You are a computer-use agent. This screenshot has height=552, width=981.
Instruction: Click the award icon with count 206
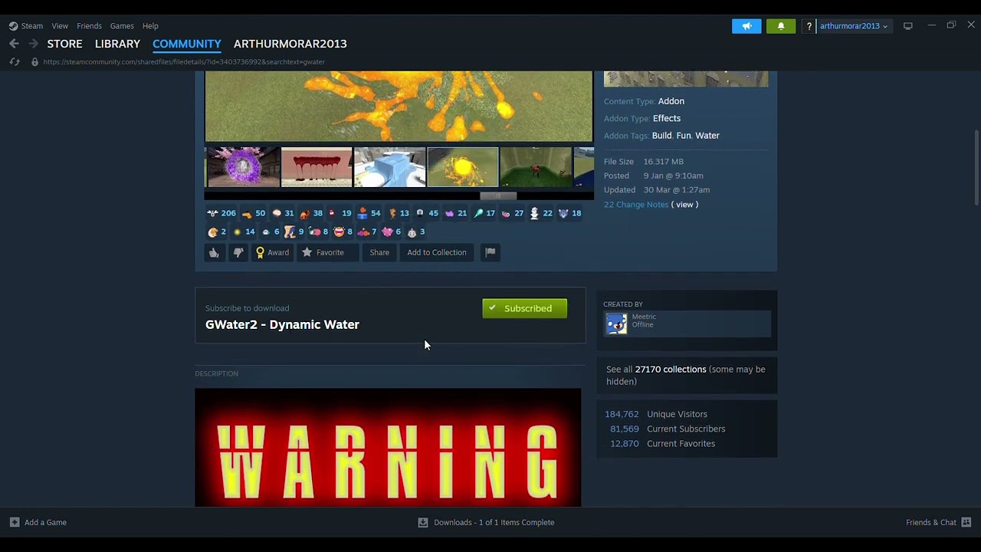(x=212, y=213)
